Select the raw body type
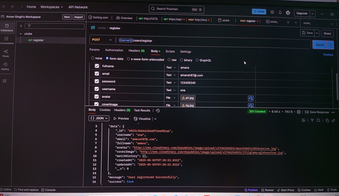This screenshot has height=196, width=339. point(169,60)
